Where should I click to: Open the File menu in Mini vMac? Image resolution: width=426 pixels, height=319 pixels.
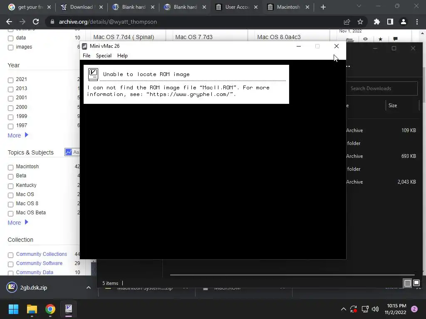tap(87, 56)
